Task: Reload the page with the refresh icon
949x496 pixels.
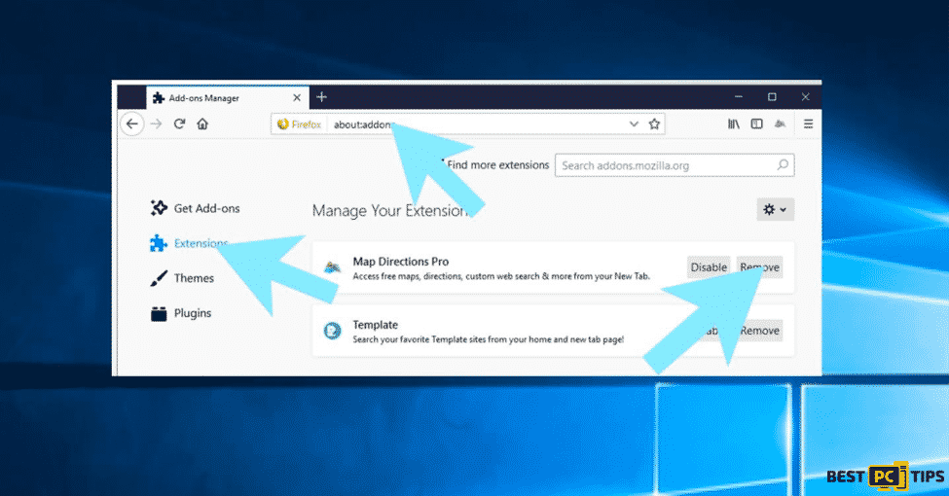Action: click(179, 124)
